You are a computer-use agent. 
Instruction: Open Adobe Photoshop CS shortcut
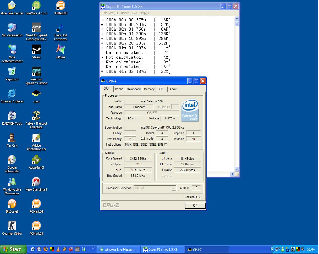[x=36, y=142]
